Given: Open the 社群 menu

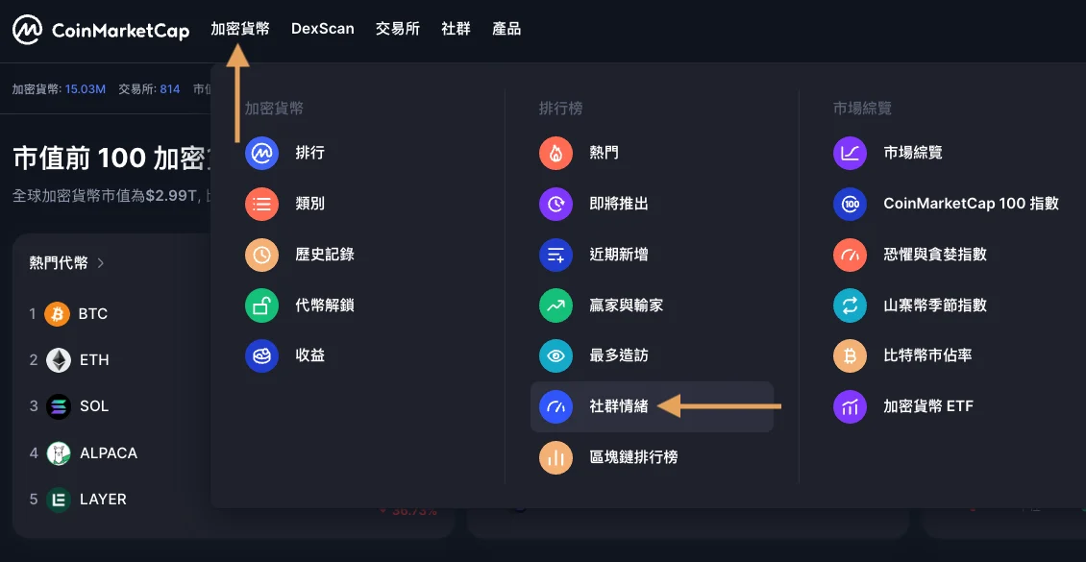Looking at the screenshot, I should [x=456, y=29].
